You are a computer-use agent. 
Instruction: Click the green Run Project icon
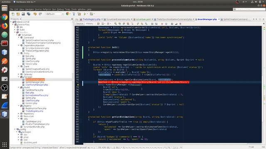point(85,14)
